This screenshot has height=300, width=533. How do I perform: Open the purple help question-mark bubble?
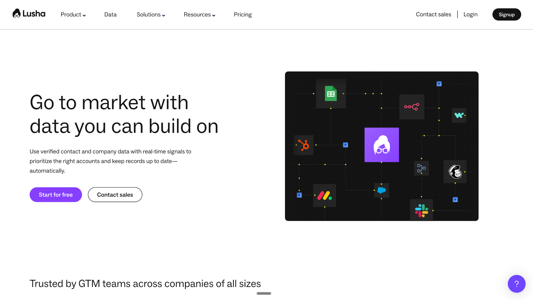[516, 284]
